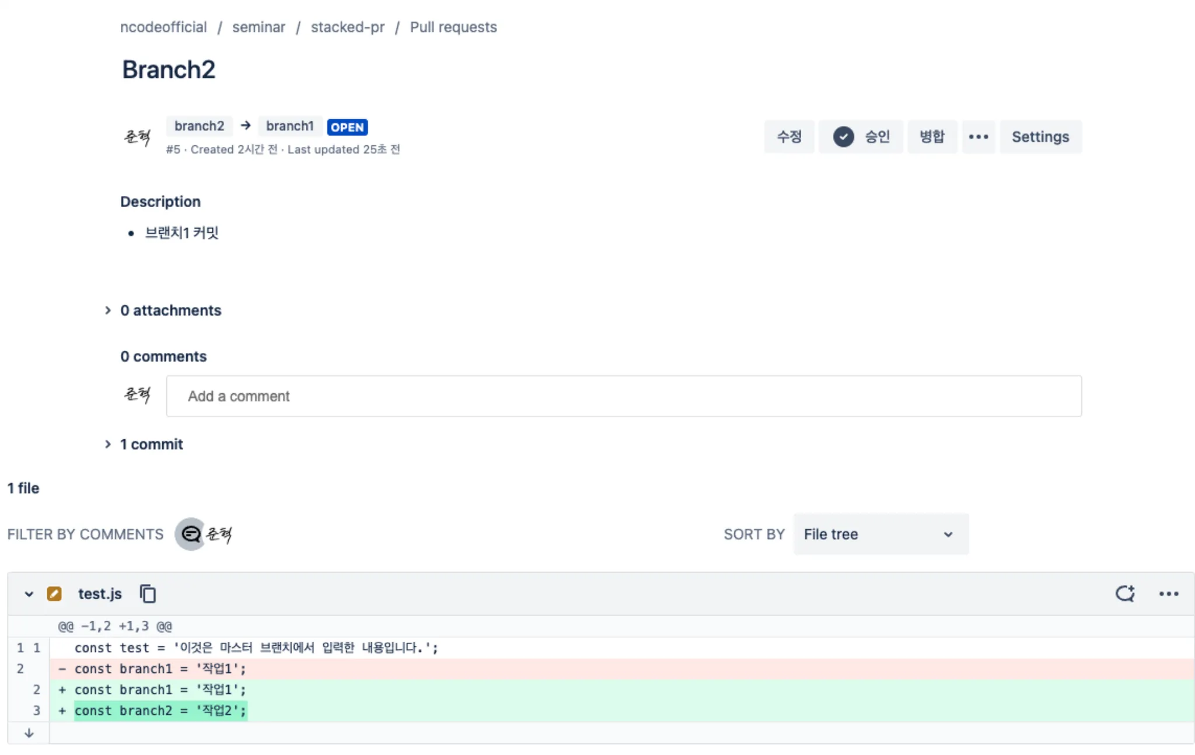This screenshot has width=1195, height=755.
Task: Click the Add a comment field
Action: [623, 396]
